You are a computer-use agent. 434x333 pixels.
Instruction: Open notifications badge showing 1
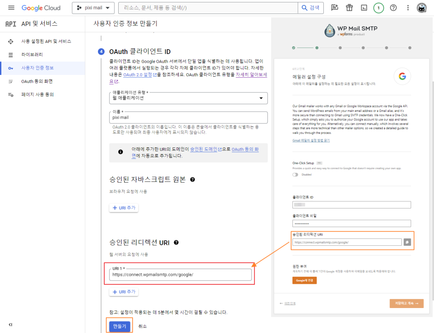click(x=378, y=8)
